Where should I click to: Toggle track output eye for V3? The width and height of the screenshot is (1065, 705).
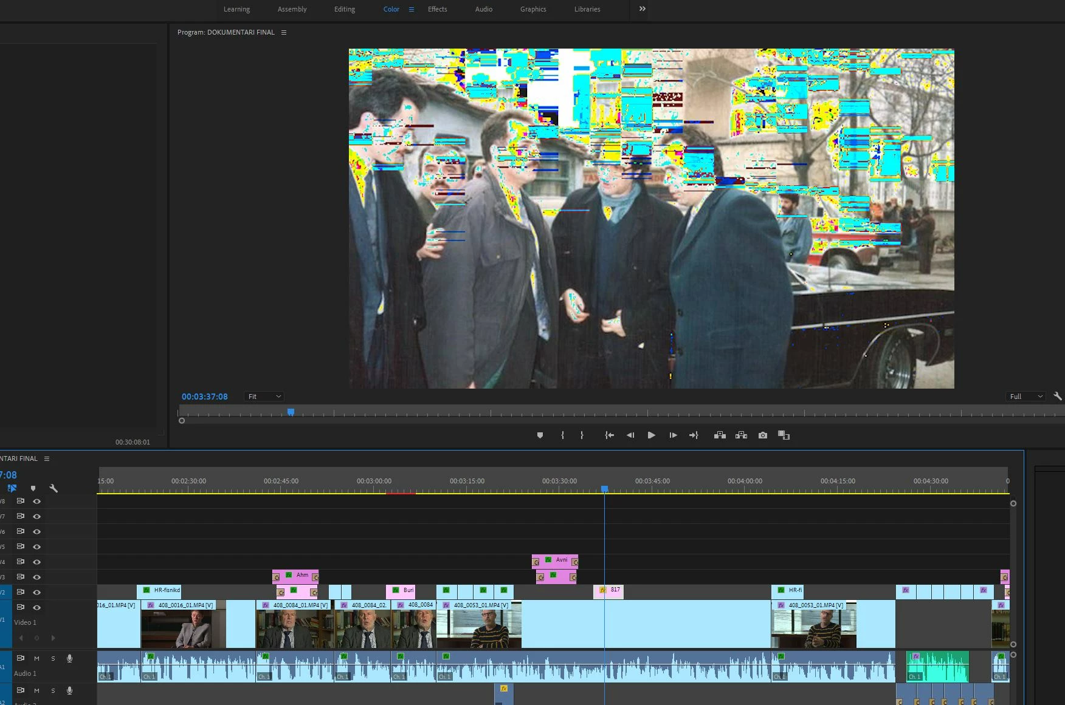[36, 577]
